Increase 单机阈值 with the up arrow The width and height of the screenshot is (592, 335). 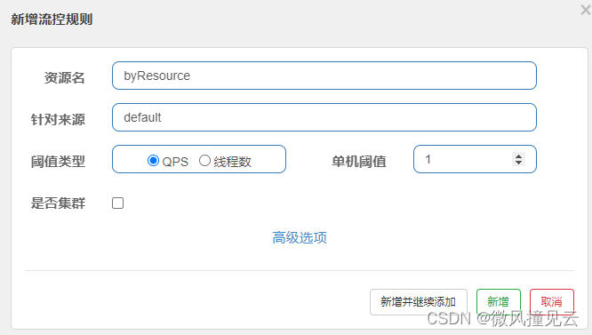(519, 156)
